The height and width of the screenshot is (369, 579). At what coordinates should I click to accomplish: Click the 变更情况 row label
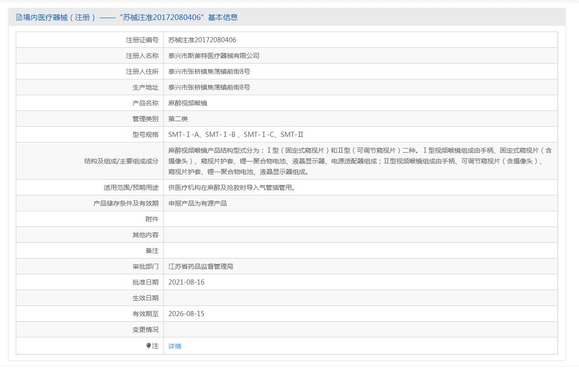tap(145, 330)
